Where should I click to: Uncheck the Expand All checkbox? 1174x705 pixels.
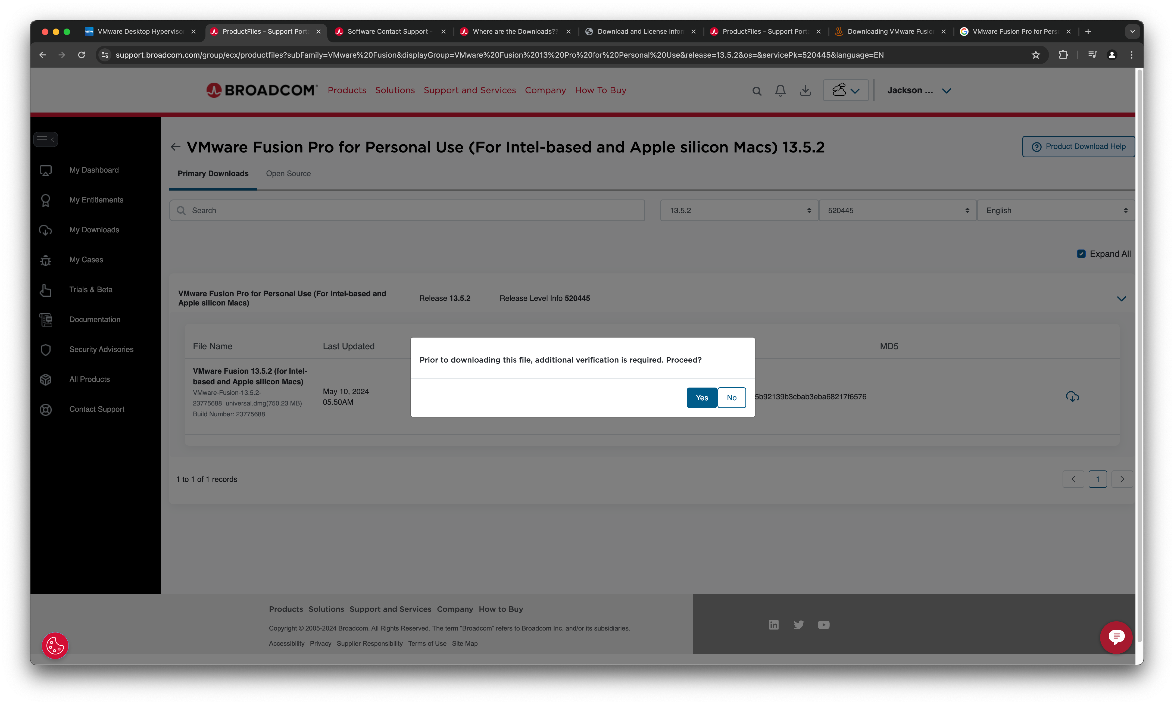point(1081,254)
